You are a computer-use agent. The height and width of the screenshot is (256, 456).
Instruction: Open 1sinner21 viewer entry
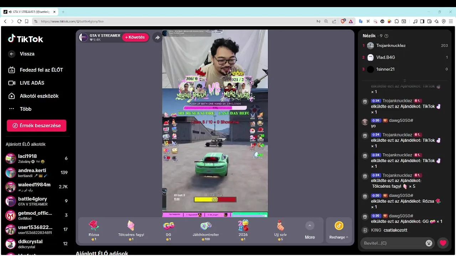405,69
